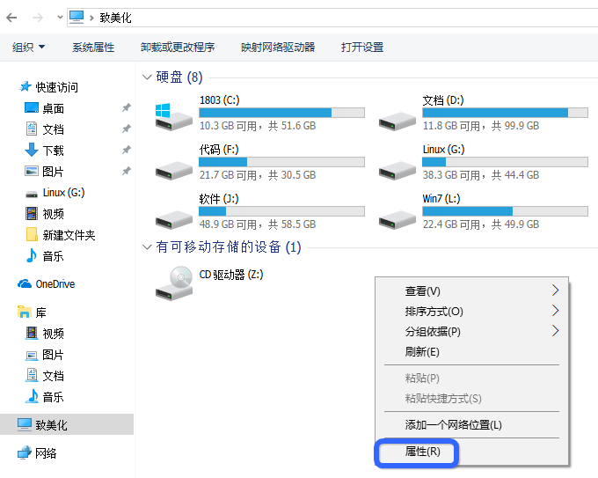The height and width of the screenshot is (478, 598).
Task: Select the 软件 (J:) drive icon
Action: [x=174, y=219]
